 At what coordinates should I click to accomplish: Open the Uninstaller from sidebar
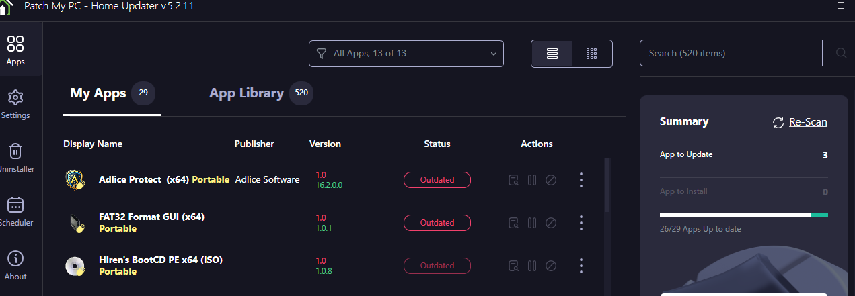15,158
